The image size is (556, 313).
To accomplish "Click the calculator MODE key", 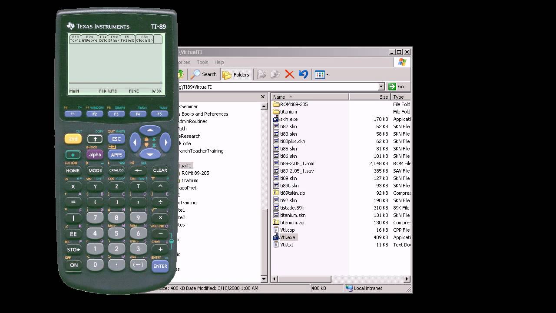I will click(x=95, y=171).
